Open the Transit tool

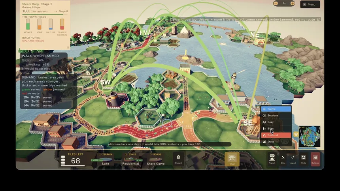pyautogui.click(x=272, y=159)
